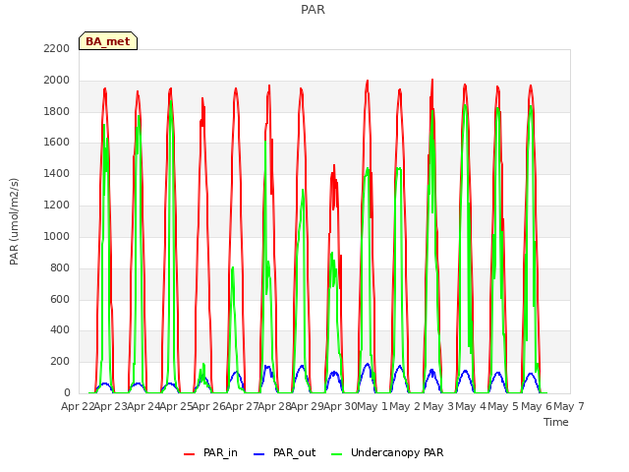This screenshot has height=472, width=629.
Task: Click the 1400 y-axis tick label
Action: (57, 174)
